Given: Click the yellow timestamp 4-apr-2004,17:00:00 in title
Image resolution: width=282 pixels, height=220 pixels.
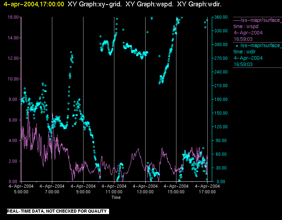Looking at the screenshot, I should pyautogui.click(x=34, y=4).
